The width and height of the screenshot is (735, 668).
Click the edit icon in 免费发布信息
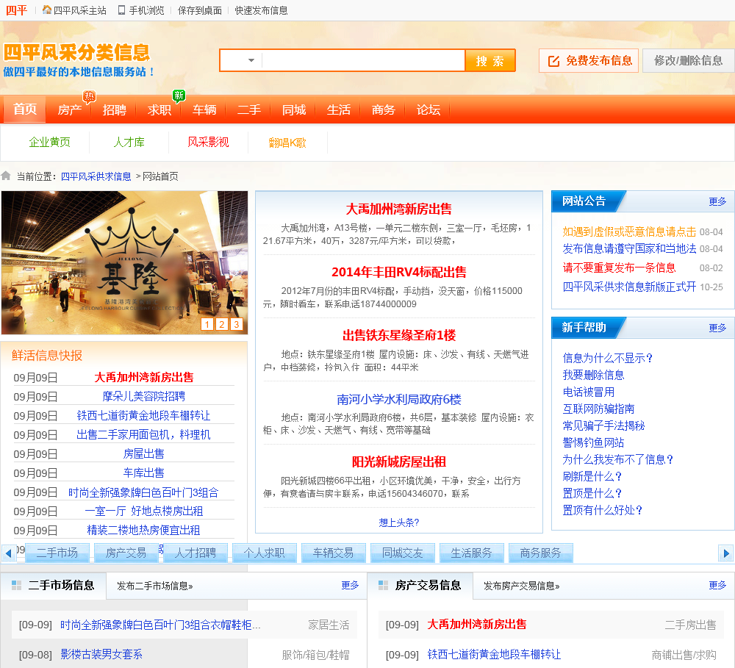point(553,61)
